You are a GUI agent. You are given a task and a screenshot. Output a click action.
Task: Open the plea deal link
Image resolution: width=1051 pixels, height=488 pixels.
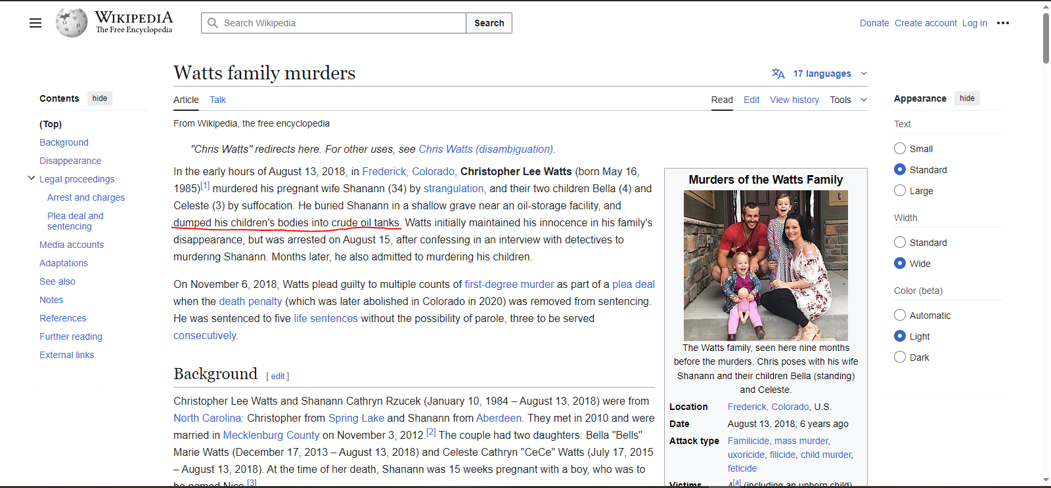click(x=633, y=284)
